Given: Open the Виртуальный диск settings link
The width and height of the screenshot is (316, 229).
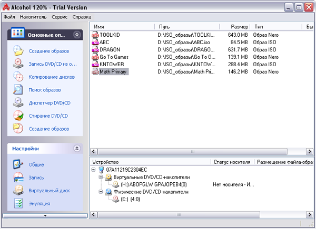Looking at the screenshot, I should coord(49,191).
